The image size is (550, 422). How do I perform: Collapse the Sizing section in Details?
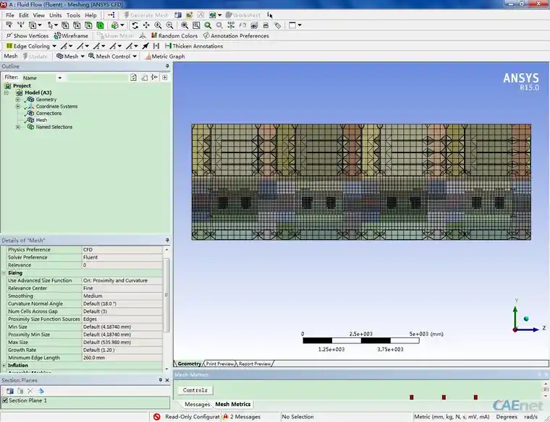tap(4, 273)
